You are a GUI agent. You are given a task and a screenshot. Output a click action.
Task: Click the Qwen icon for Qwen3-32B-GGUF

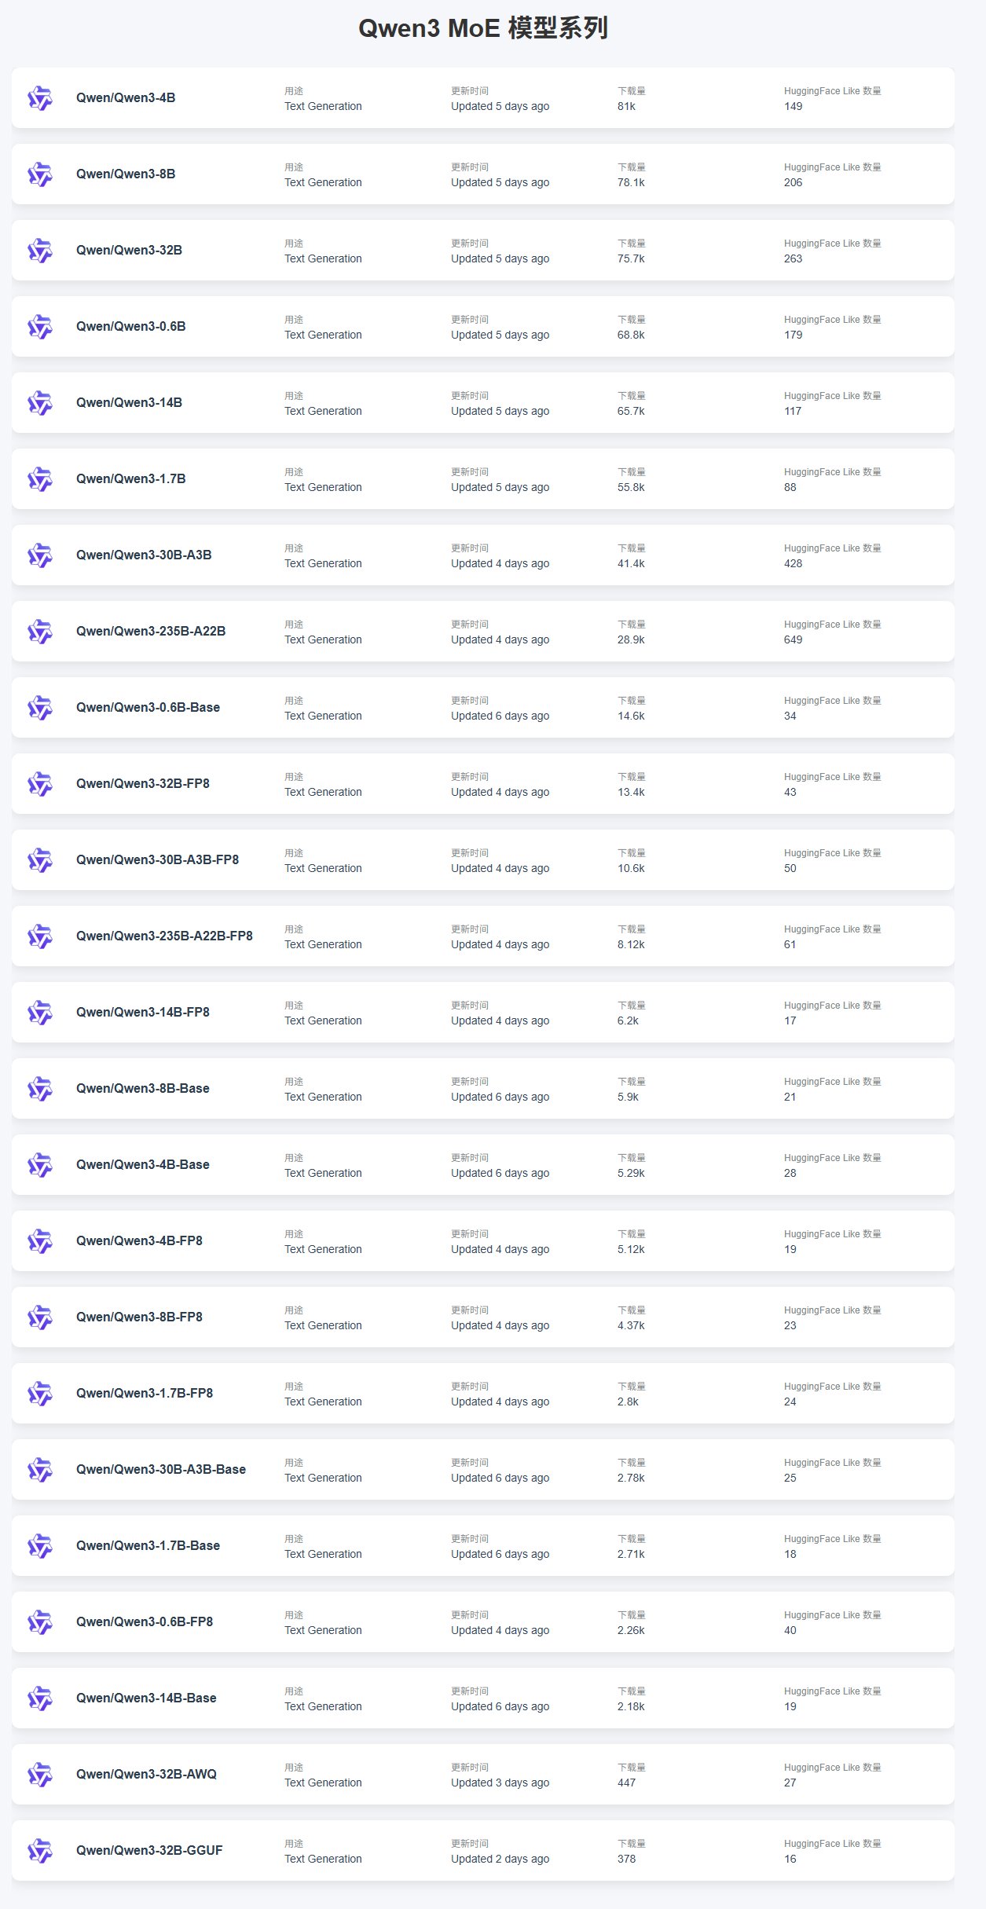[40, 1851]
